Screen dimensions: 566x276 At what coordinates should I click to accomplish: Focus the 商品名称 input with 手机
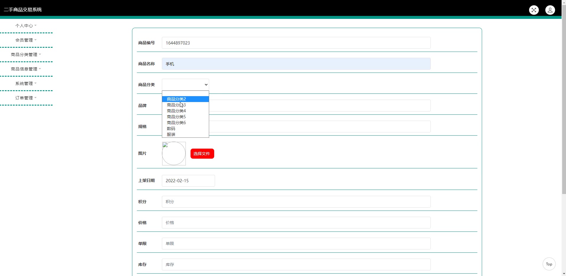296,64
